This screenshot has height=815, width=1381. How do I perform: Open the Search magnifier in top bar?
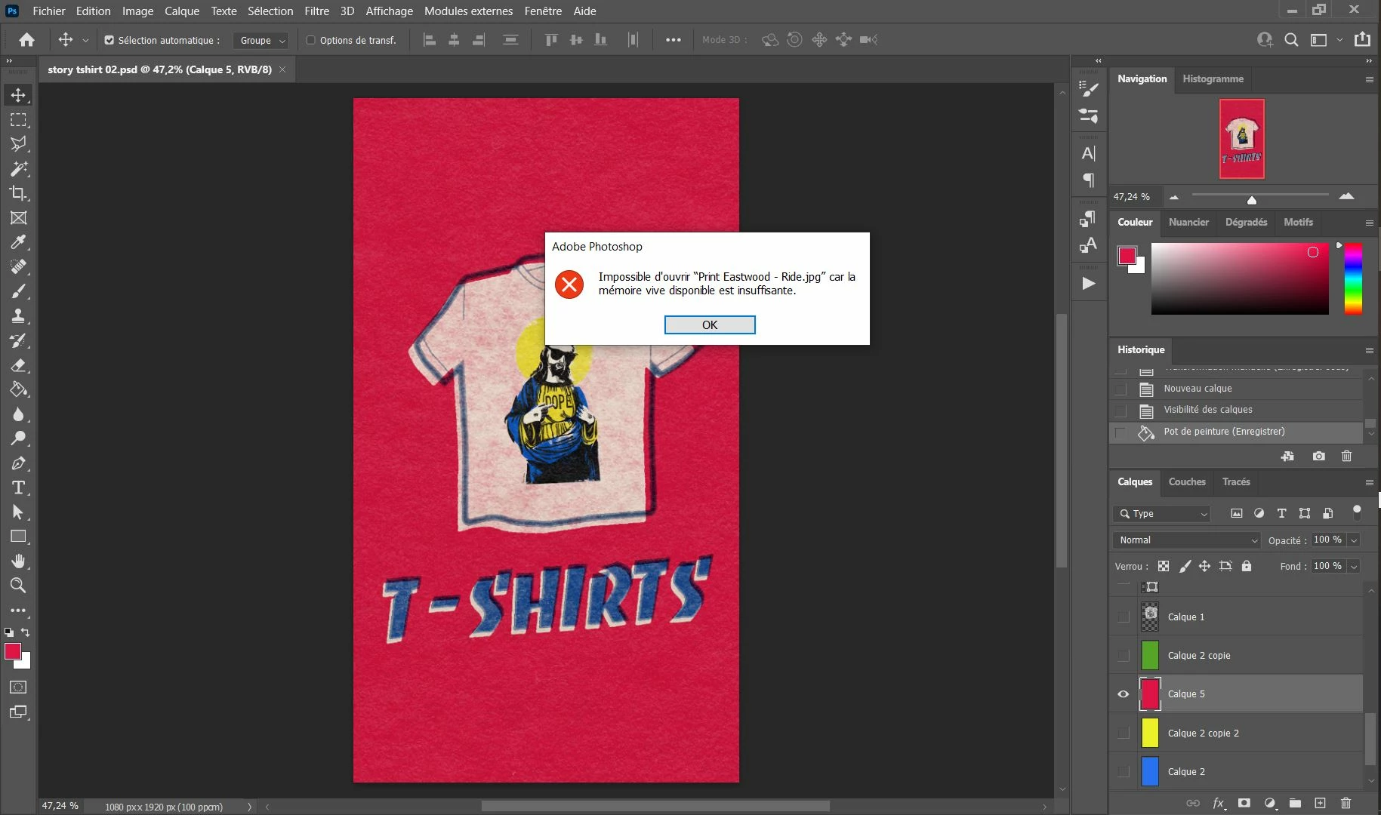click(1291, 40)
